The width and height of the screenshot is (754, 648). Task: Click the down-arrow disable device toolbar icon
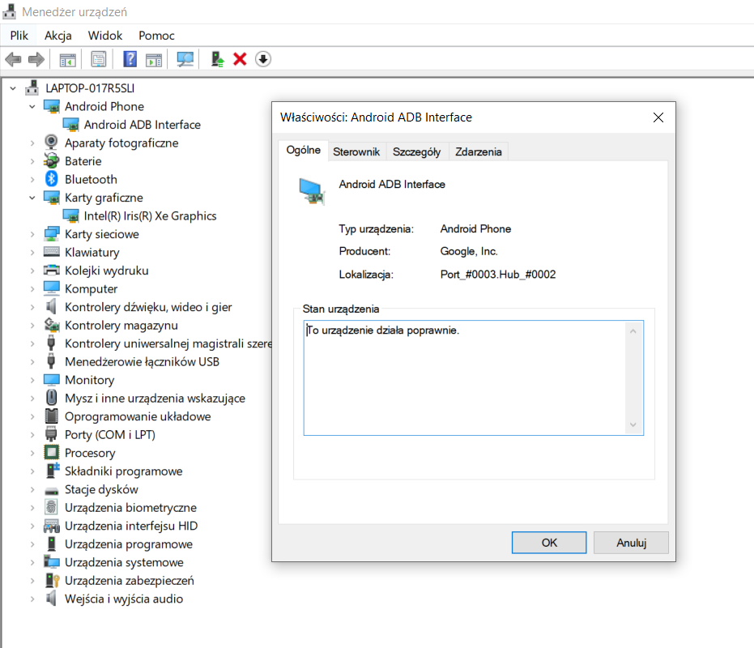(262, 59)
